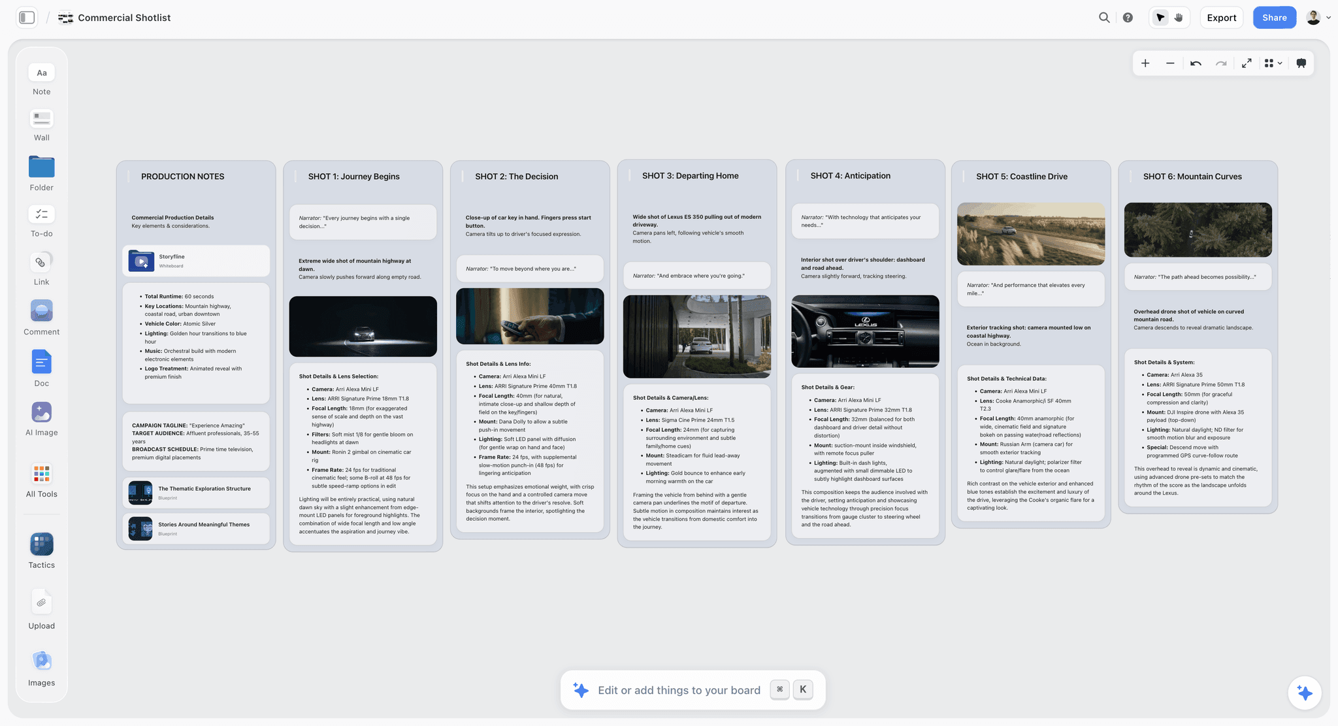Undo the last action

[x=1196, y=63]
